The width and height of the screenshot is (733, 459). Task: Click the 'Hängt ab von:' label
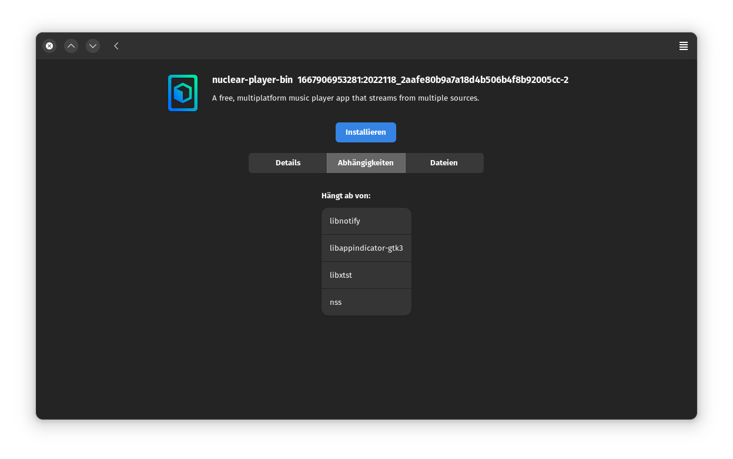[x=346, y=195]
